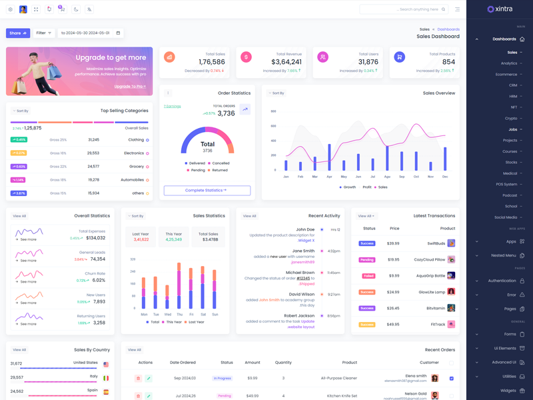Viewport: 533px width, 400px height.
Task: Select Ecommerce from sidebar dashboards
Action: click(507, 74)
